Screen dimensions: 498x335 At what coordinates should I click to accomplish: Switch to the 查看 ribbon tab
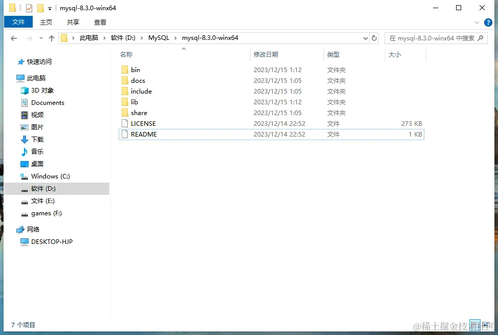coord(100,23)
